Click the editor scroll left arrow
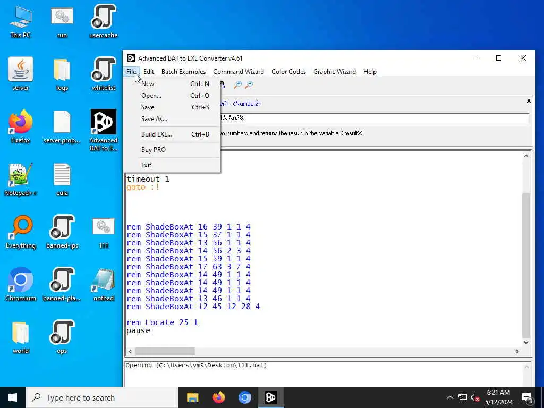Image resolution: width=544 pixels, height=408 pixels. click(130, 352)
